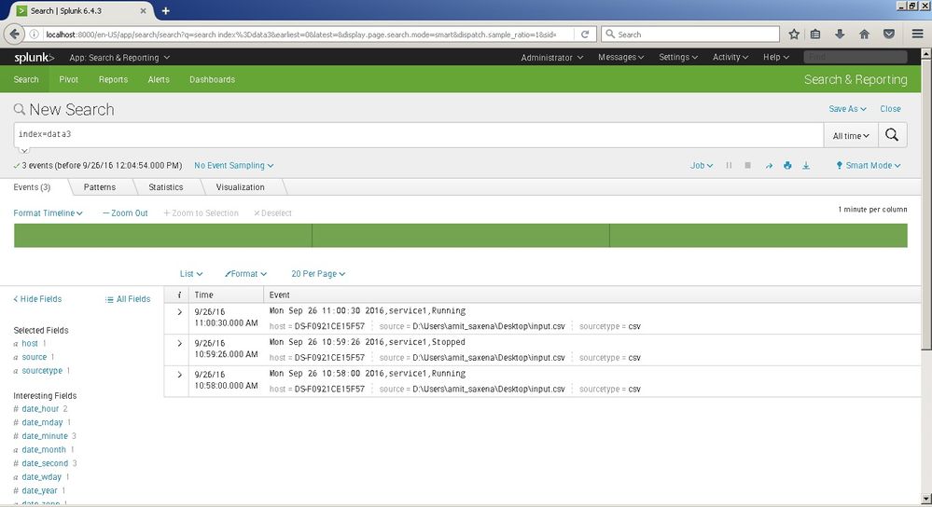Stop the search job
The image size is (932, 507).
pos(747,166)
